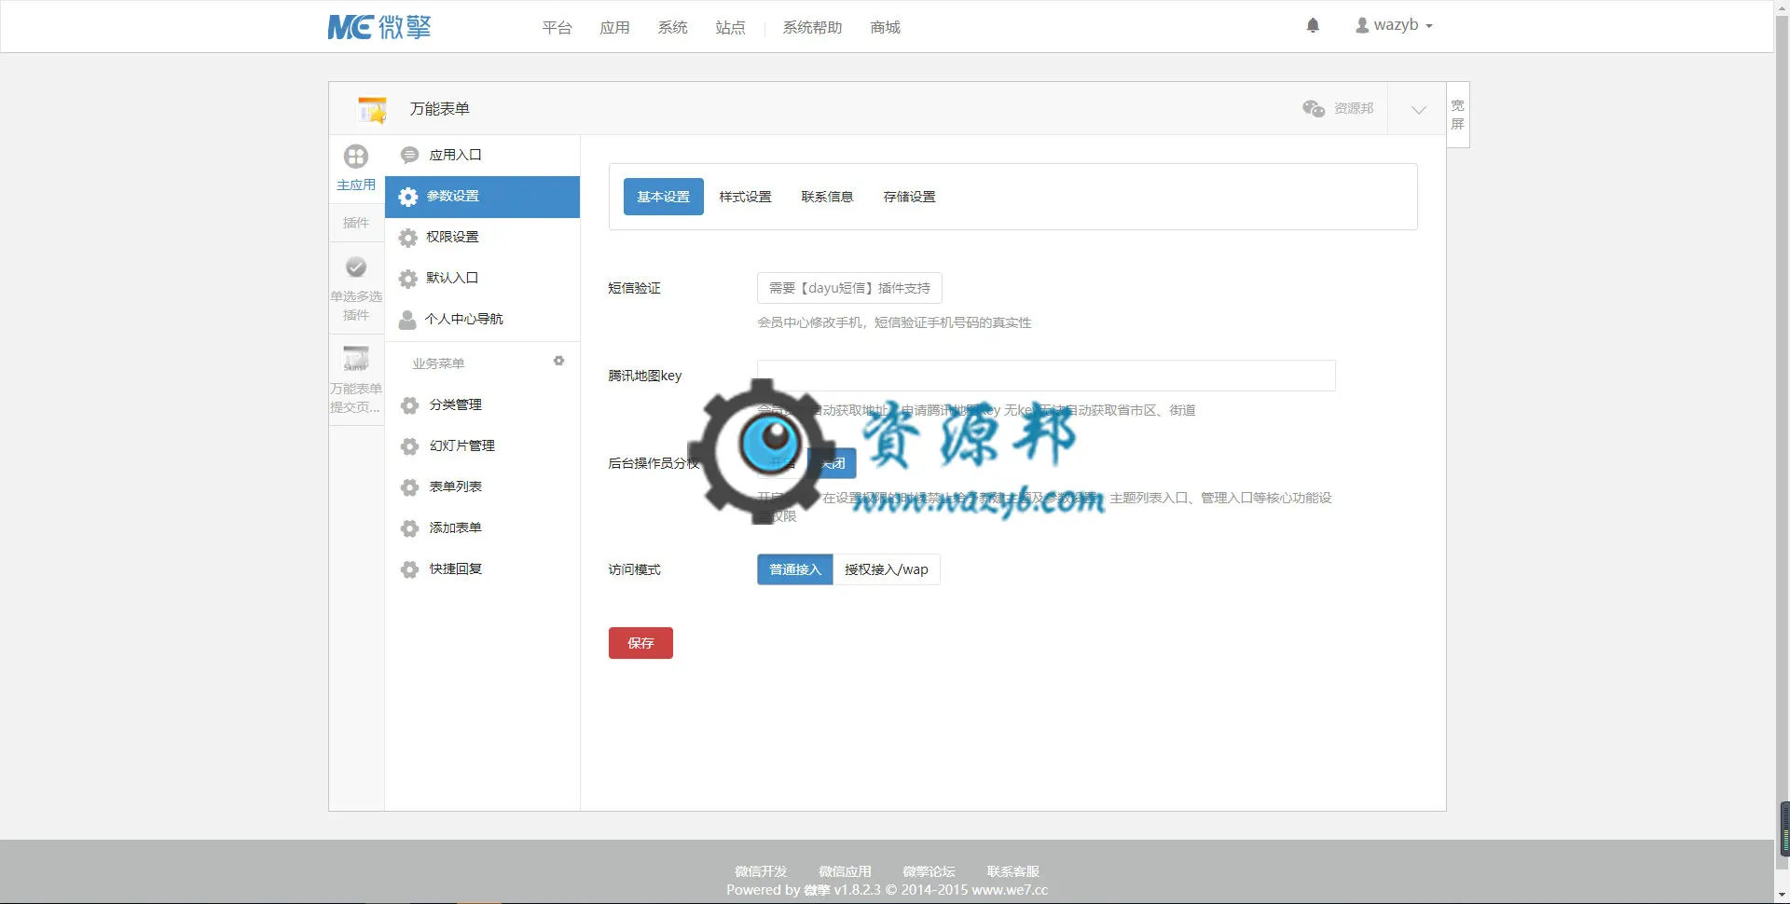
Task: Click the 快捷回复 gear icon
Action: coord(409,569)
